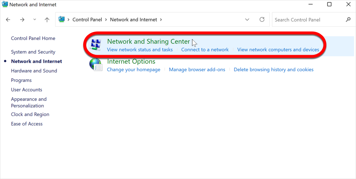Screen dimensions: 356x179
Task: Go back with the left arrow
Action: (x=8, y=20)
